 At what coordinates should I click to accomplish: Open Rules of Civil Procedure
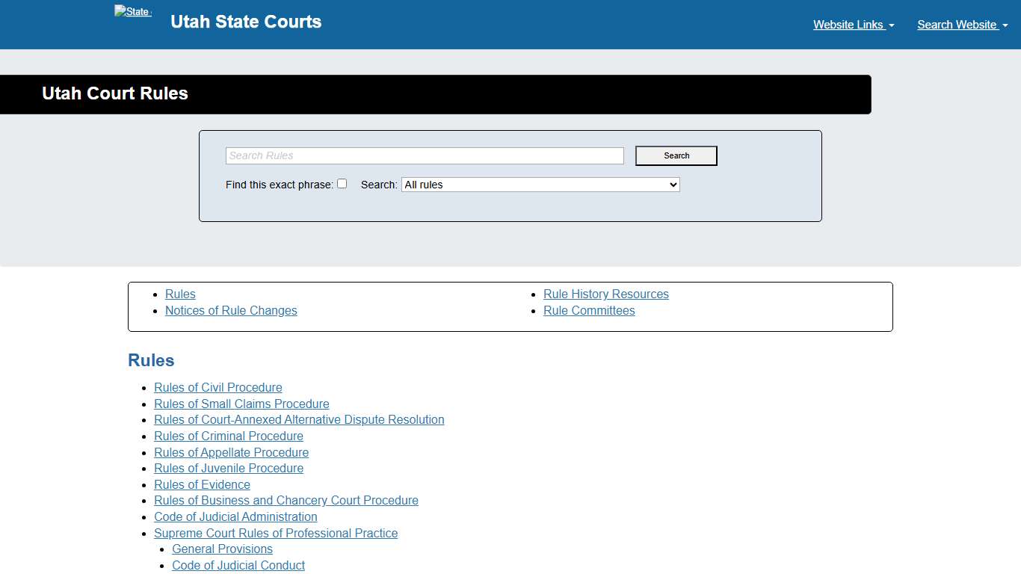pos(218,388)
